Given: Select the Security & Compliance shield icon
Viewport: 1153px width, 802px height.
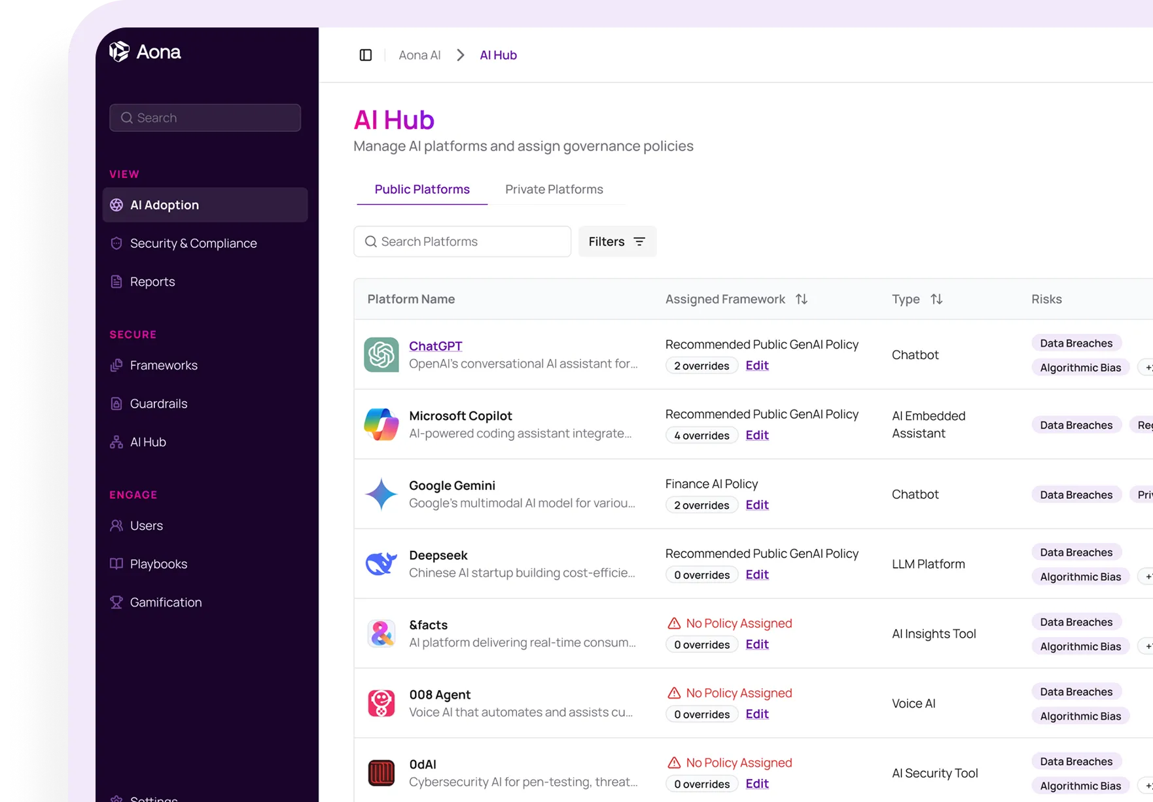Looking at the screenshot, I should (116, 243).
